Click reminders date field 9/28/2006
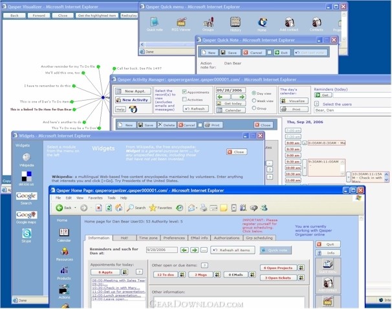 (162, 250)
